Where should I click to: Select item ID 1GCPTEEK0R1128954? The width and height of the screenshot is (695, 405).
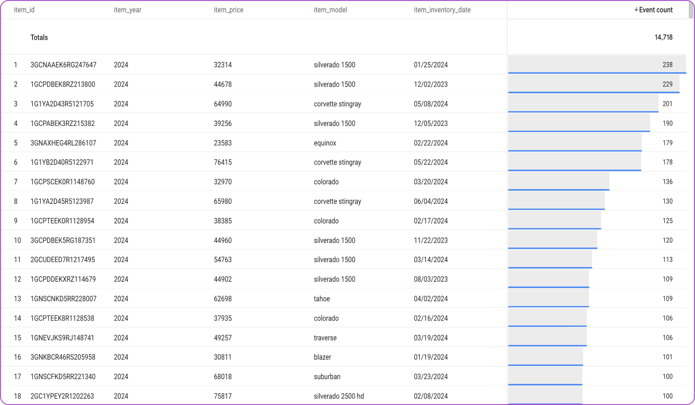(x=62, y=221)
